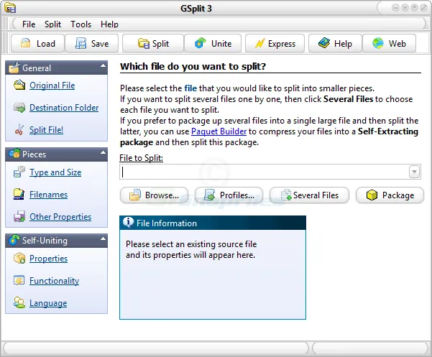
Task: Open the Original File link
Action: click(x=52, y=85)
